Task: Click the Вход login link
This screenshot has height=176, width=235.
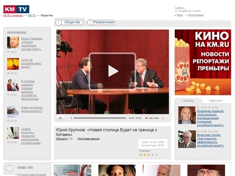Action: (x=180, y=15)
